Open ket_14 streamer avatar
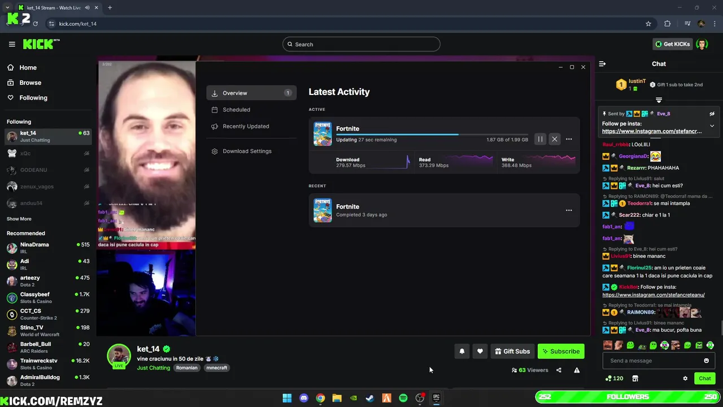 click(x=119, y=356)
